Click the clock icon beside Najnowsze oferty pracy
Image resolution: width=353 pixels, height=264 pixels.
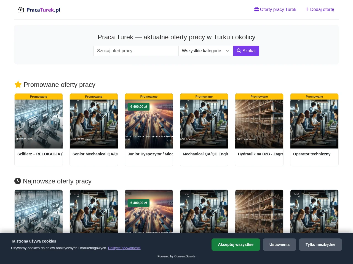[x=18, y=181]
